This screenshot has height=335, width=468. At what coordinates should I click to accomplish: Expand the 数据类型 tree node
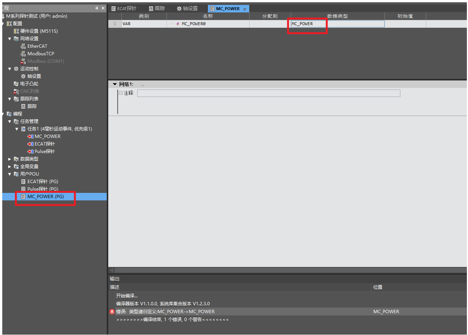tap(10, 159)
